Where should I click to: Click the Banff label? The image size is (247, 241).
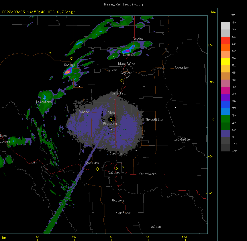(36, 162)
